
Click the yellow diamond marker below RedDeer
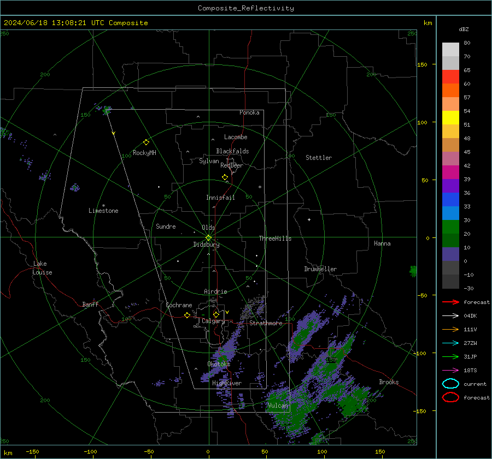point(225,177)
